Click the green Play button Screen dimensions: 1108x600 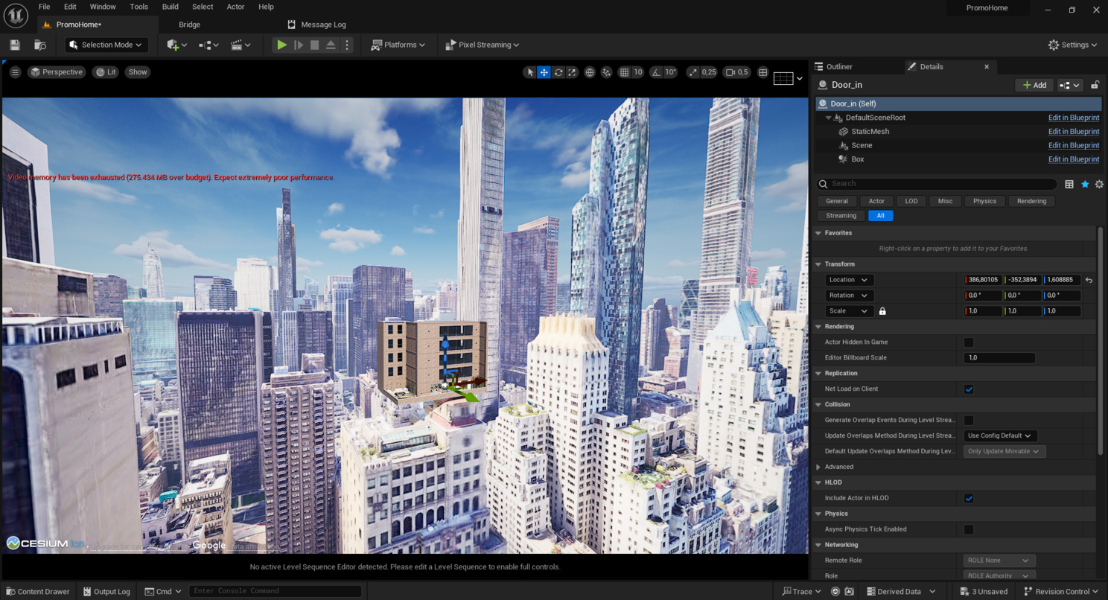[281, 45]
